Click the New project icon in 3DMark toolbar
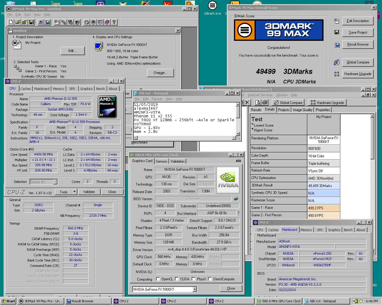 tap(11, 22)
